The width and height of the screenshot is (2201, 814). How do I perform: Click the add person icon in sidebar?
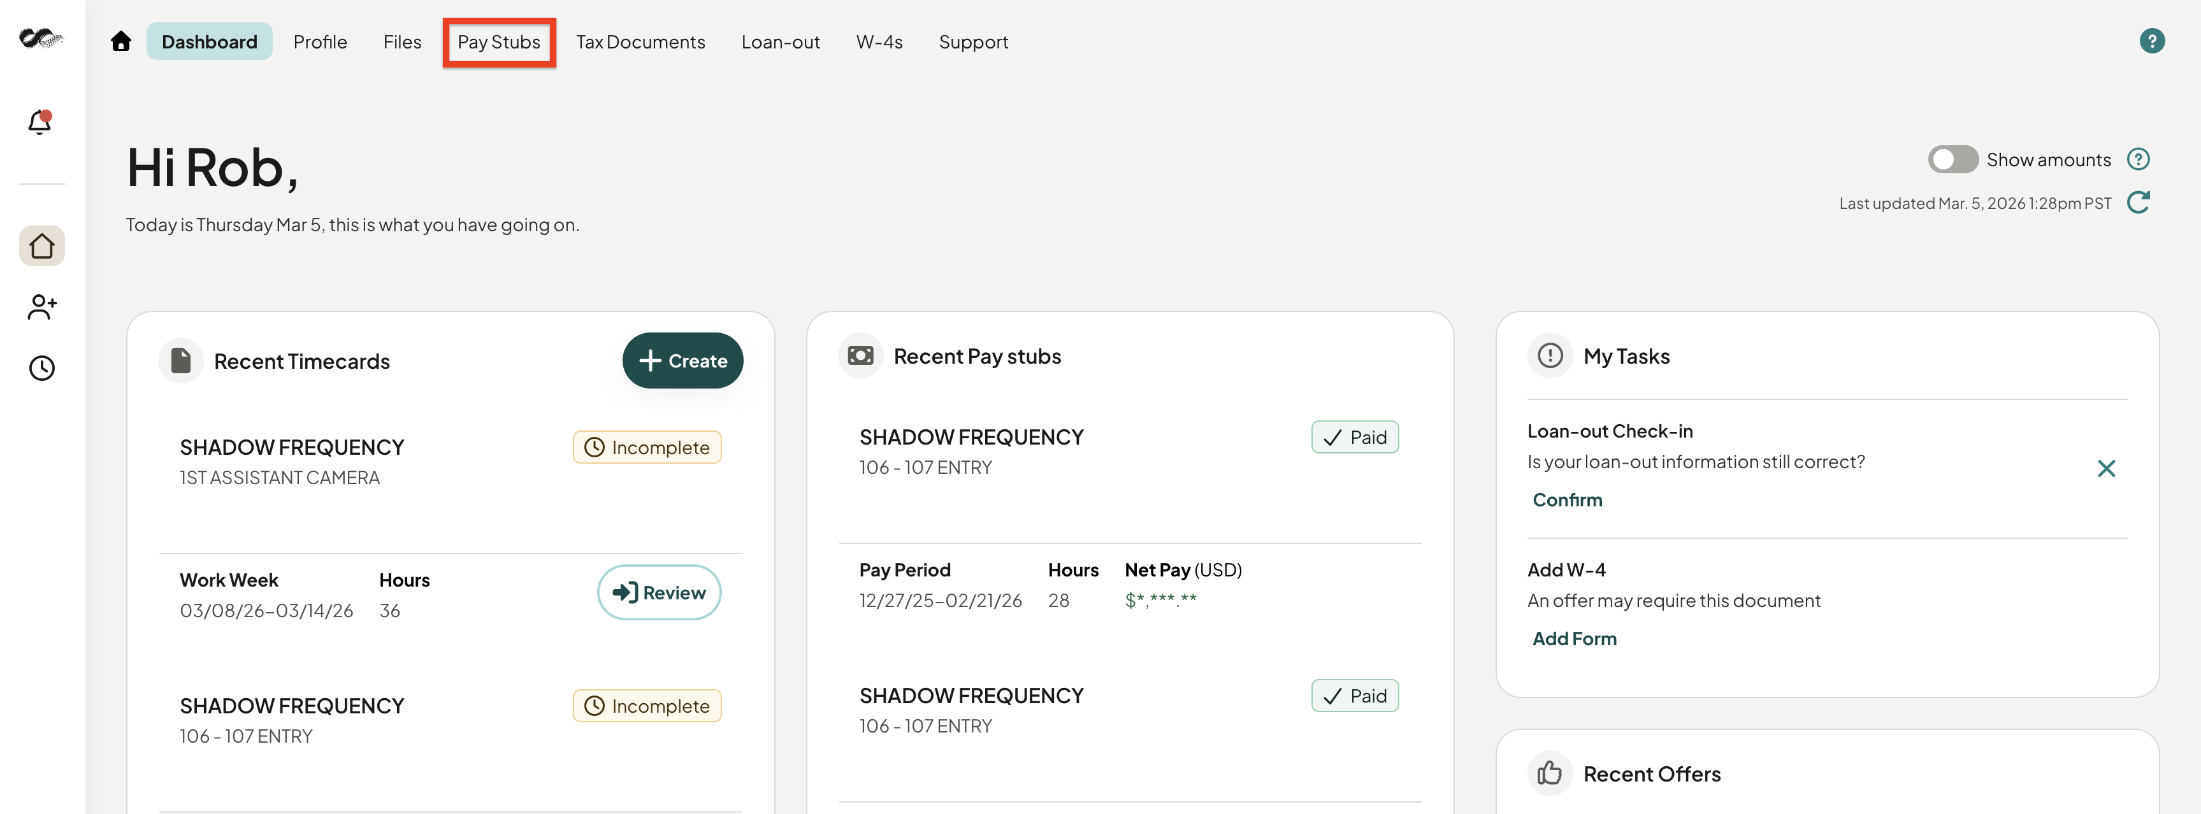click(42, 306)
